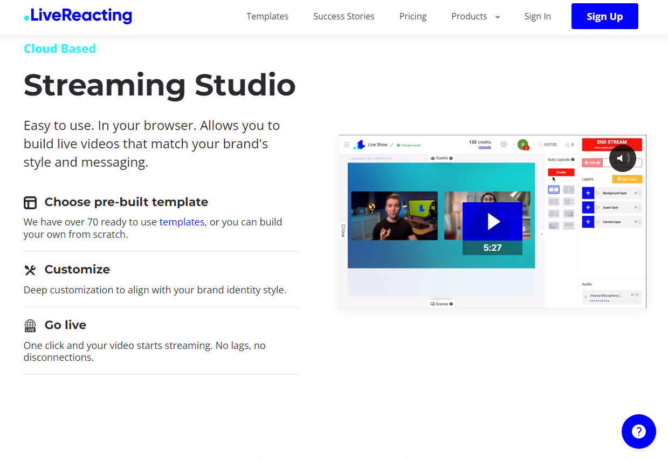This screenshot has width=668, height=459.
Task: Select the layout with bottom-row thumbnails
Action: click(x=569, y=225)
